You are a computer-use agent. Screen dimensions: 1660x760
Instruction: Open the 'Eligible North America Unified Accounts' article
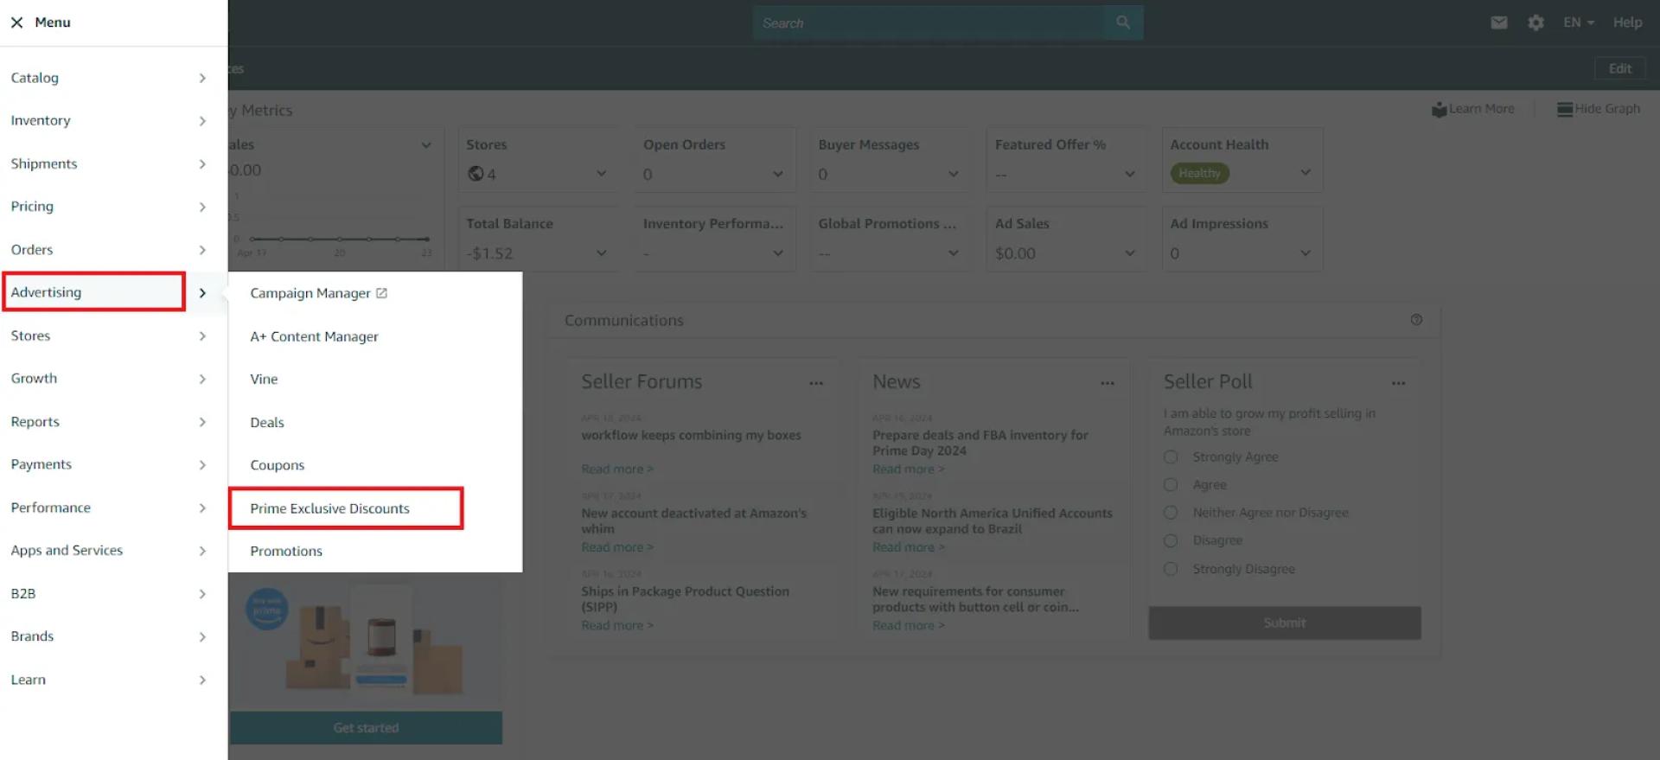tap(993, 521)
